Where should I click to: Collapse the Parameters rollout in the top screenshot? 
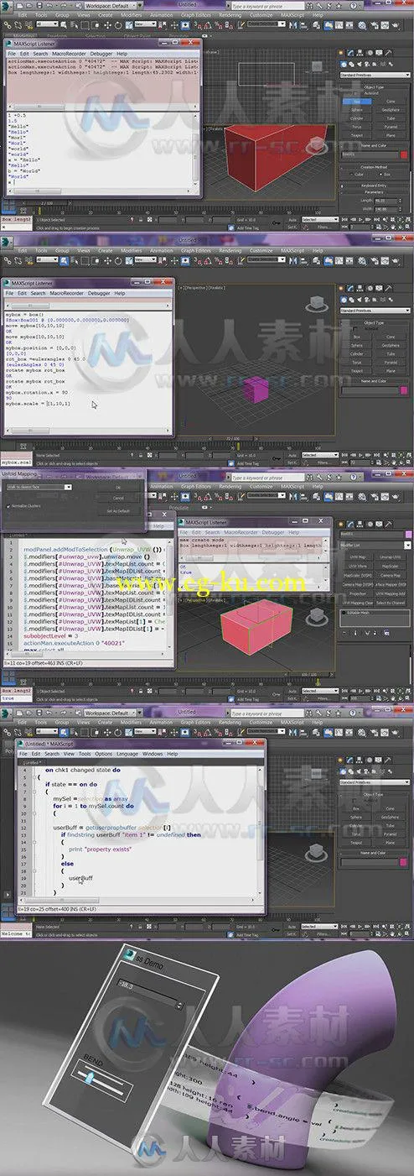375,191
